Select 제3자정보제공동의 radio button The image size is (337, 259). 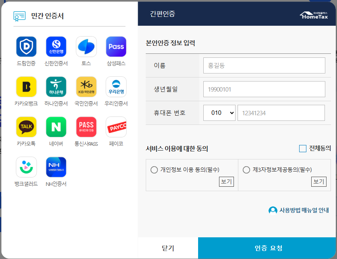[x=246, y=170]
